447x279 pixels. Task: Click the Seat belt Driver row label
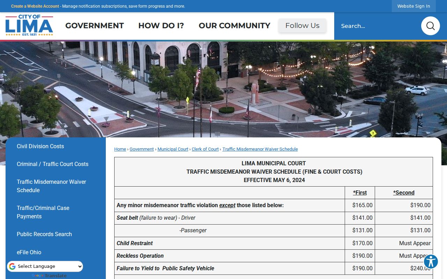(156, 218)
